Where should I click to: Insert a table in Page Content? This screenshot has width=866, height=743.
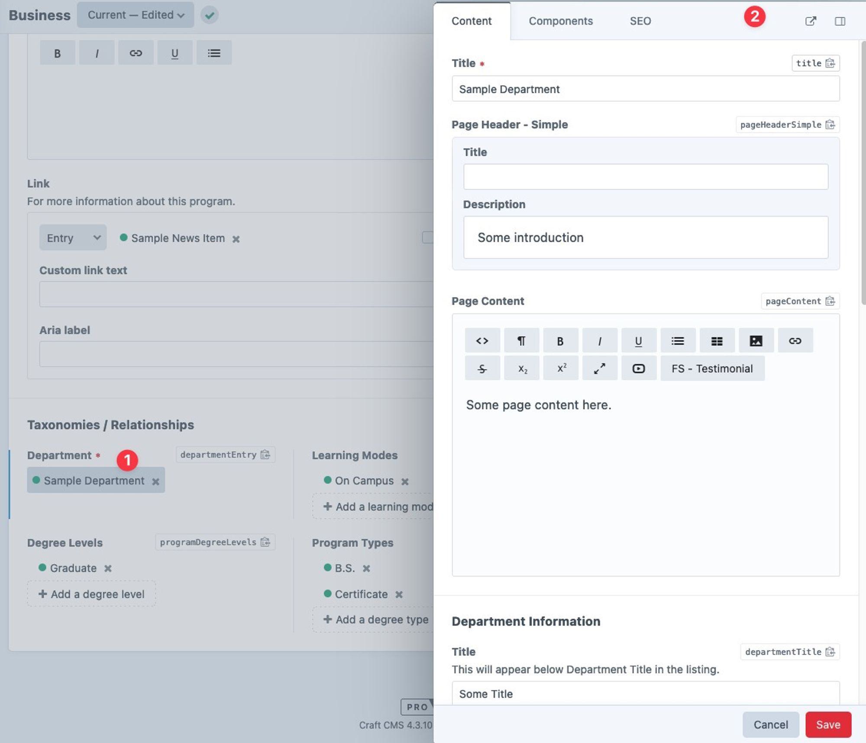click(717, 341)
